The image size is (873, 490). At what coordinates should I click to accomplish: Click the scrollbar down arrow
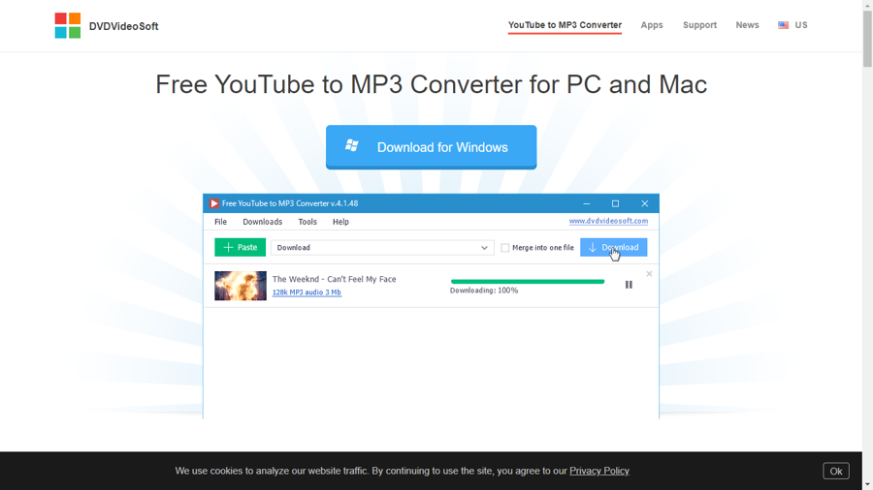coord(867,485)
